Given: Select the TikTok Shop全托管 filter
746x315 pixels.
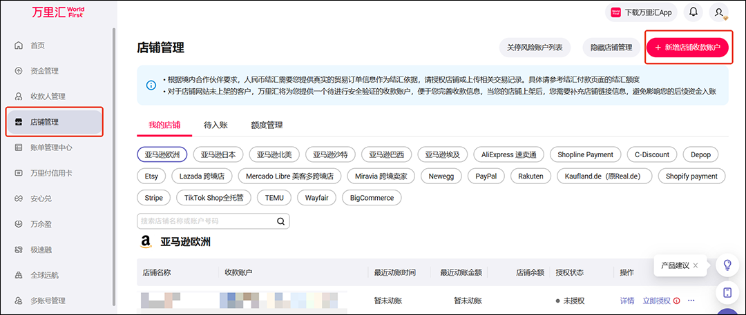Looking at the screenshot, I should [213, 198].
